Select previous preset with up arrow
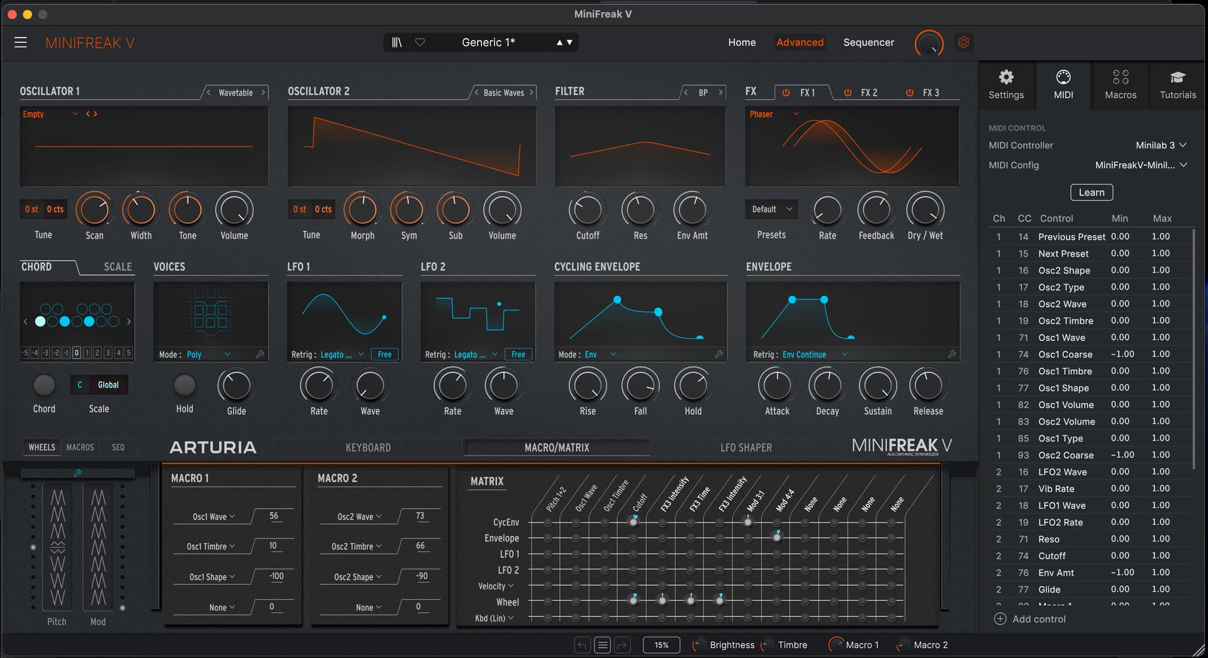The width and height of the screenshot is (1208, 658). (x=559, y=42)
